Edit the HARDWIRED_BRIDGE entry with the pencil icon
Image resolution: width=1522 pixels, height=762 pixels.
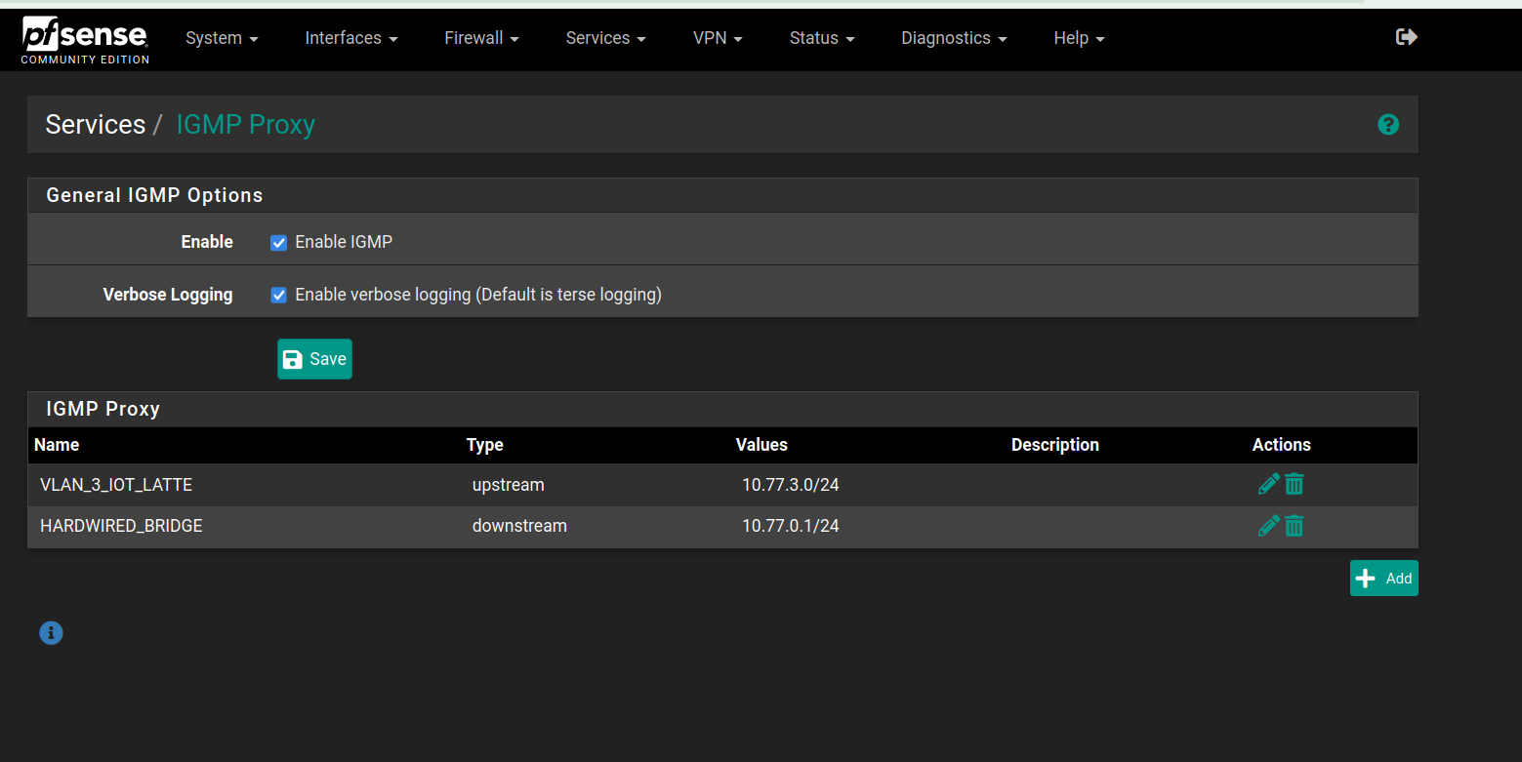pyautogui.click(x=1268, y=525)
